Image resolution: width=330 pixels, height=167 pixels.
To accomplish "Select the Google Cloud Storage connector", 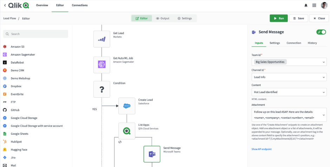I will 24,118.
